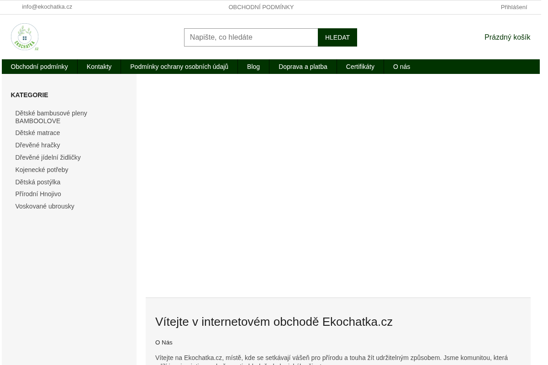Open the Certifikáty menu item
Image resolution: width=548 pixels, height=365 pixels.
click(x=360, y=67)
